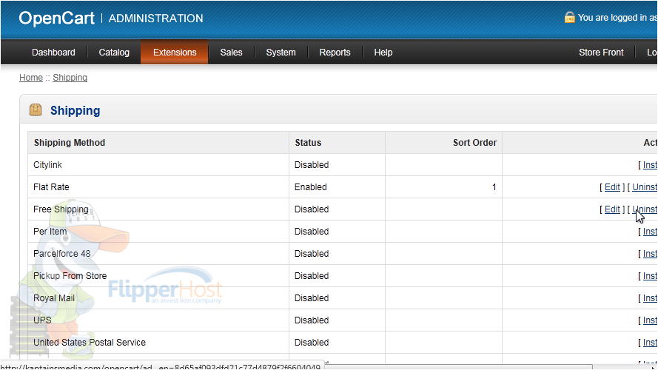The image size is (658, 370).
Task: Install United States Postal Service method
Action: [x=650, y=343]
